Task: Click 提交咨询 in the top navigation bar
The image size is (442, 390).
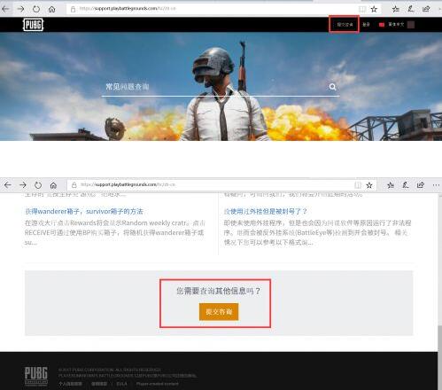Action: point(345,25)
